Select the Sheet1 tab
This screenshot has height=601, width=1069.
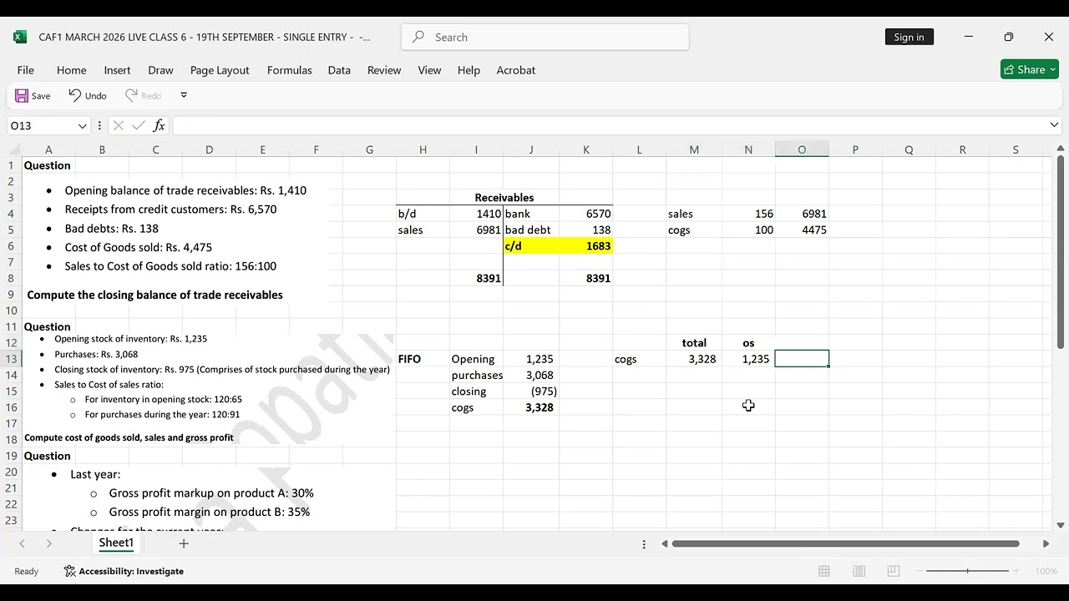tap(116, 543)
